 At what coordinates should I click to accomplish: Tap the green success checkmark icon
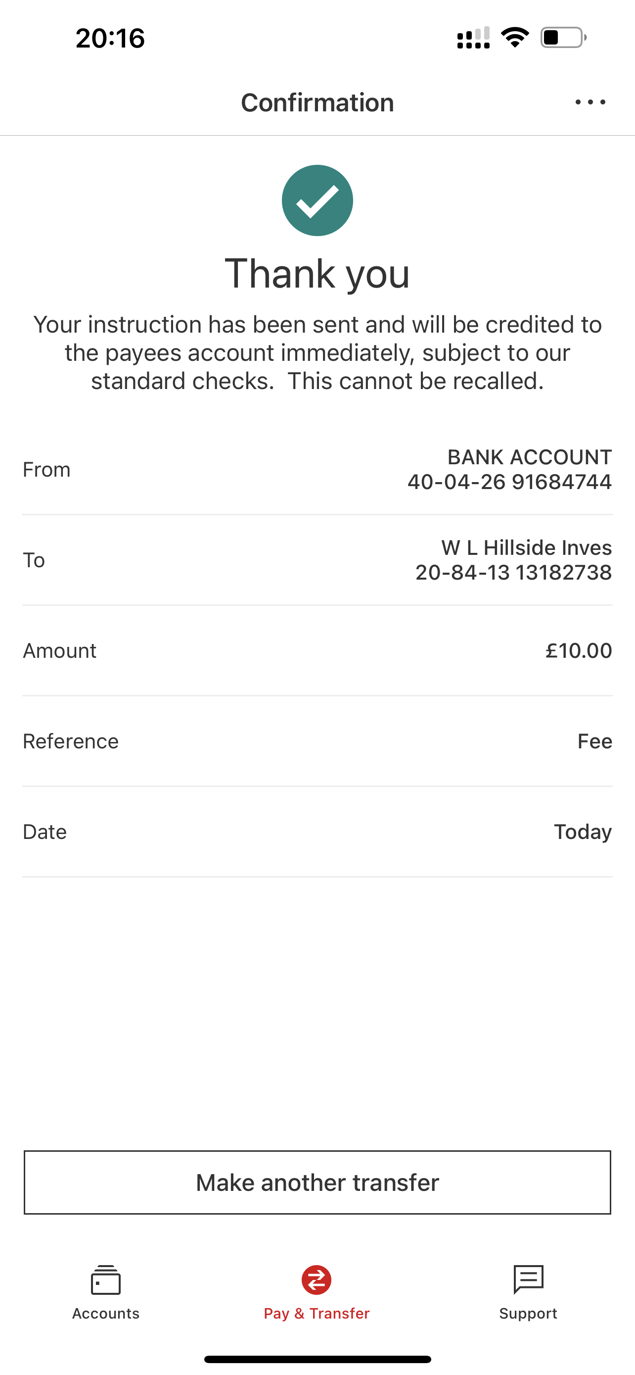pos(317,200)
